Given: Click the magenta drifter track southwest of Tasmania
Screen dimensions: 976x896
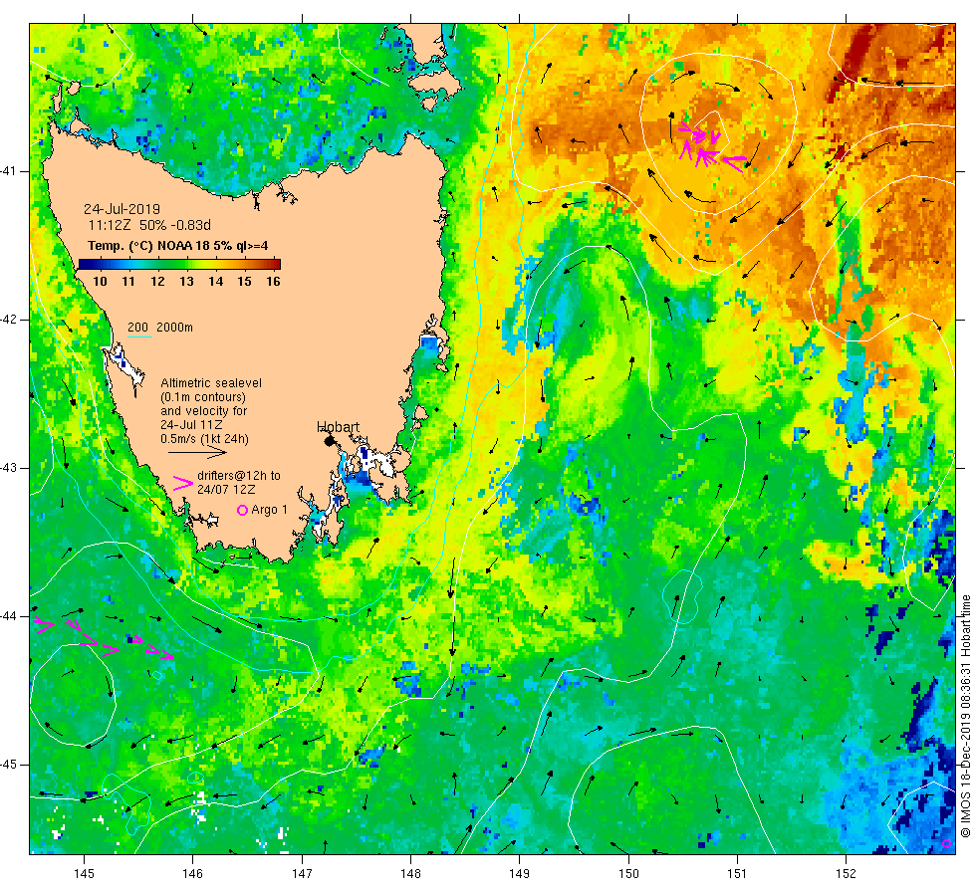Looking at the screenshot, I should pyautogui.click(x=103, y=638).
